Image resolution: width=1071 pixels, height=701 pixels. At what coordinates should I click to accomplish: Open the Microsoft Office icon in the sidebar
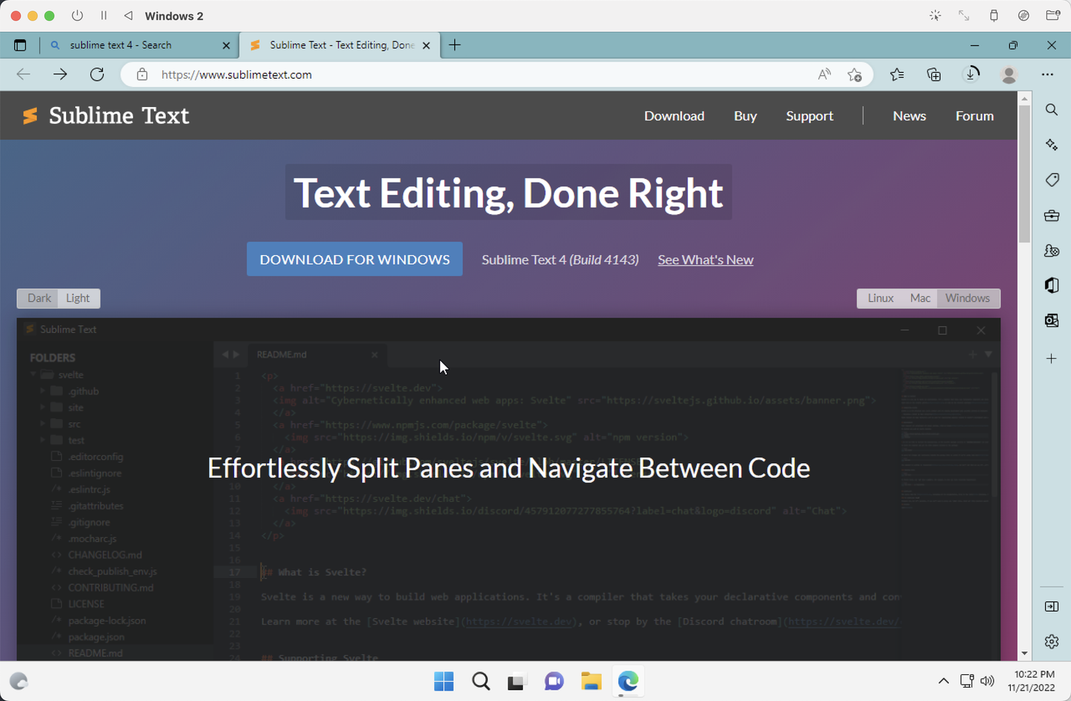click(x=1052, y=285)
